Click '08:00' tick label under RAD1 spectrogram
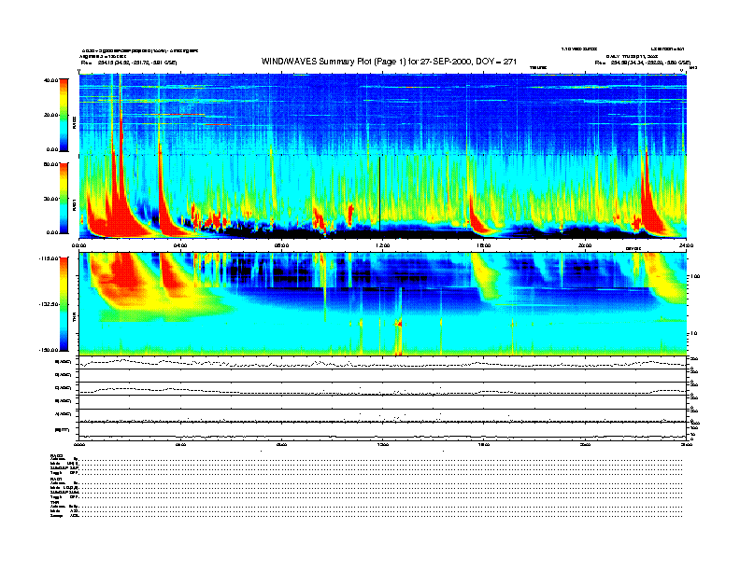This screenshot has height=571, width=740. (281, 245)
